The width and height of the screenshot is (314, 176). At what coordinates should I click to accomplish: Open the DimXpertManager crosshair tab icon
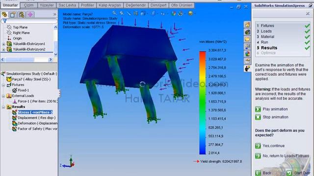(30, 14)
